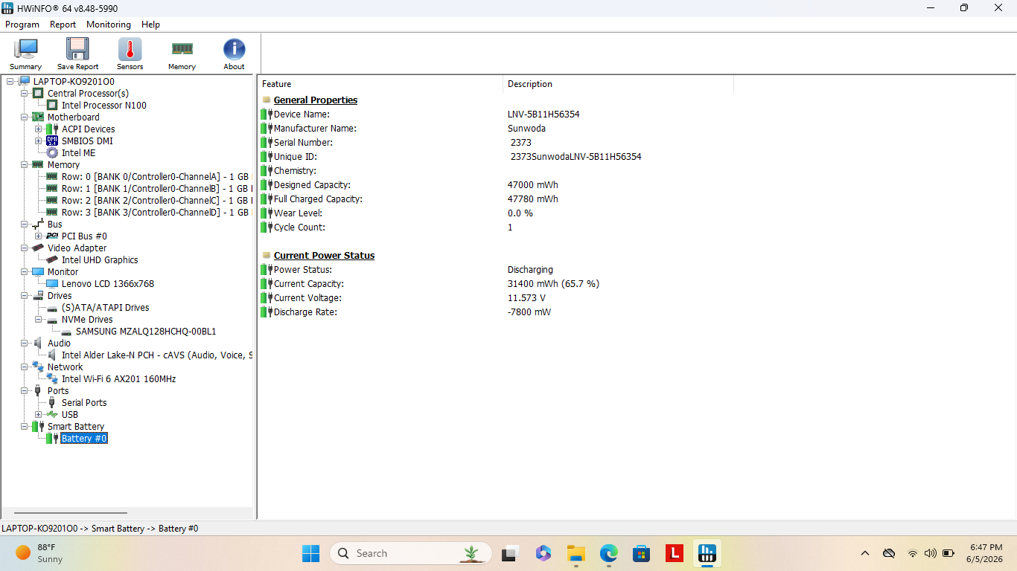Click the Intel Wi-Fi 6 AX201 network icon
1017x571 pixels.
pos(52,379)
